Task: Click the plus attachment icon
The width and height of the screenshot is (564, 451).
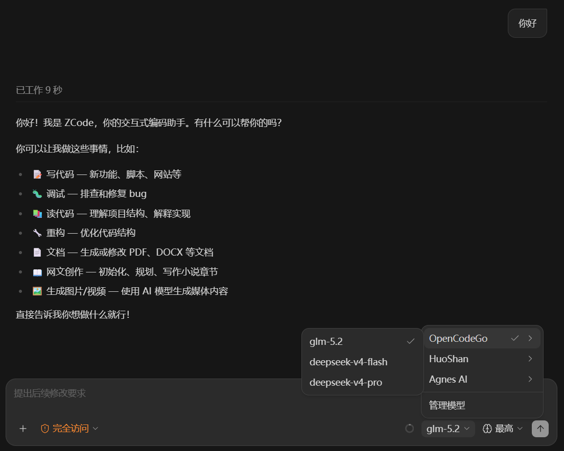Action: [23, 429]
